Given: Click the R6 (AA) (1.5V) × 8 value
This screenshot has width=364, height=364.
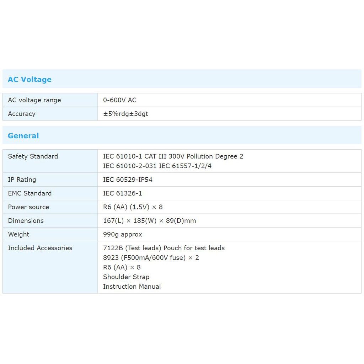Looking at the screenshot, I should [133, 207].
